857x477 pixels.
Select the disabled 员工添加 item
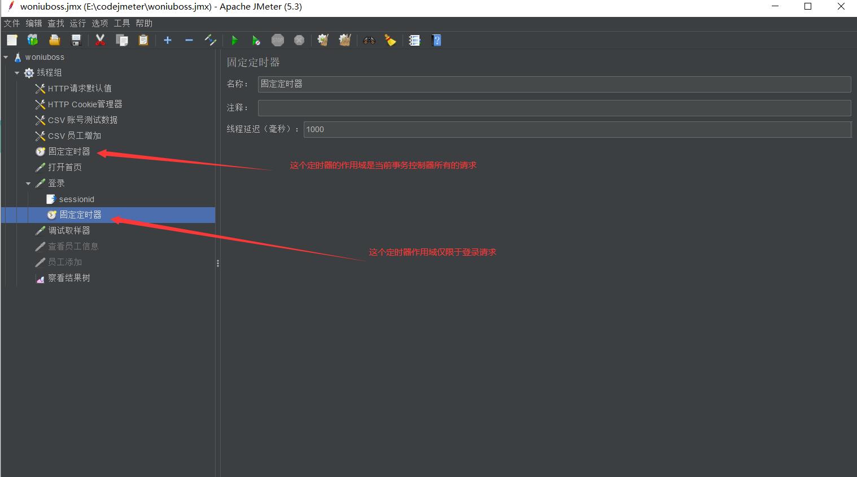click(64, 262)
